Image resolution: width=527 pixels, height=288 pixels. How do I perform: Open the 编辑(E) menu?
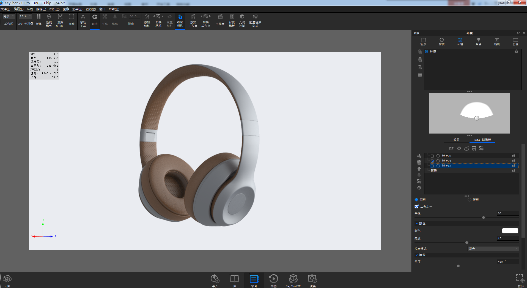[19, 9]
